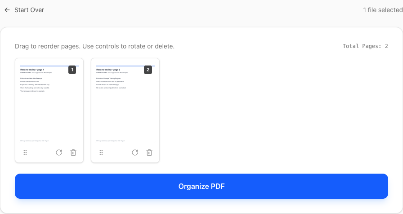Viewport: 403px width, 214px height.
Task: Click the page number badge 2
Action: click(x=148, y=70)
